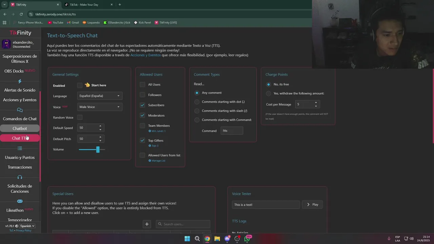Image resolution: width=434 pixels, height=244 pixels.
Task: Go back with the browser back arrow
Action: 5,14
